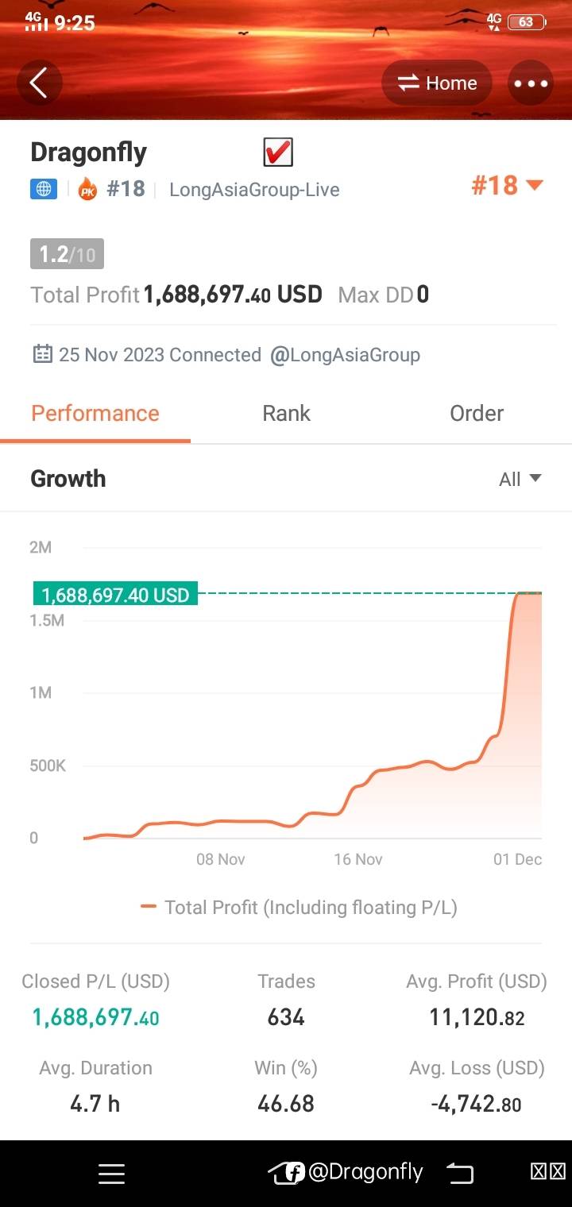The image size is (572, 1207).
Task: Tap the green 1,688,697.40 USD chart marker
Action: click(x=115, y=594)
